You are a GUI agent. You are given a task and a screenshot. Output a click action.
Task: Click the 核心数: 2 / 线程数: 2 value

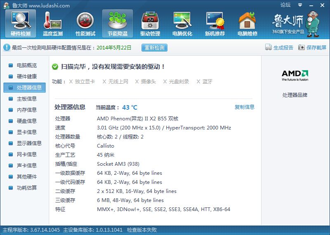(x=120, y=137)
